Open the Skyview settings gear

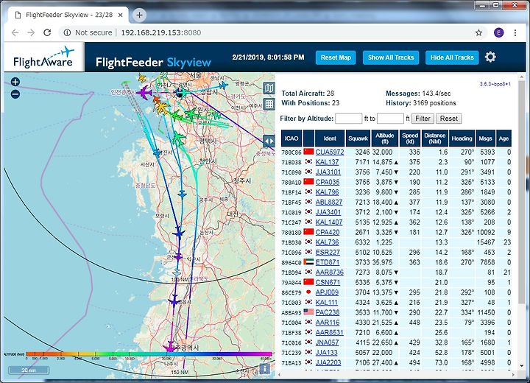coord(490,57)
